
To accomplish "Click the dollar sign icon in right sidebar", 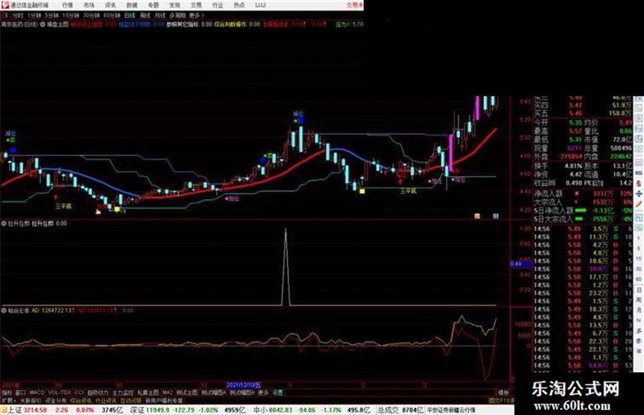I will pos(639,183).
